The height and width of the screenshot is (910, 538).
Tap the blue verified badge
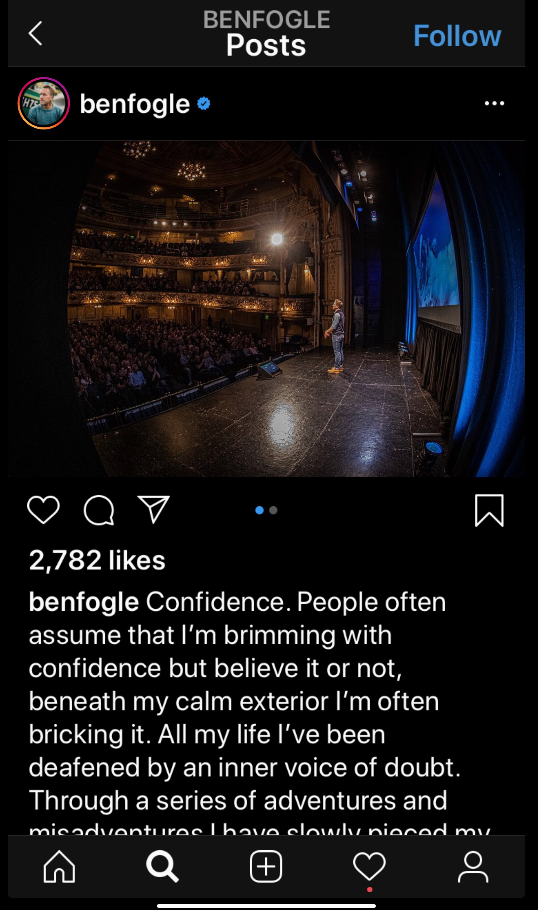click(x=204, y=103)
